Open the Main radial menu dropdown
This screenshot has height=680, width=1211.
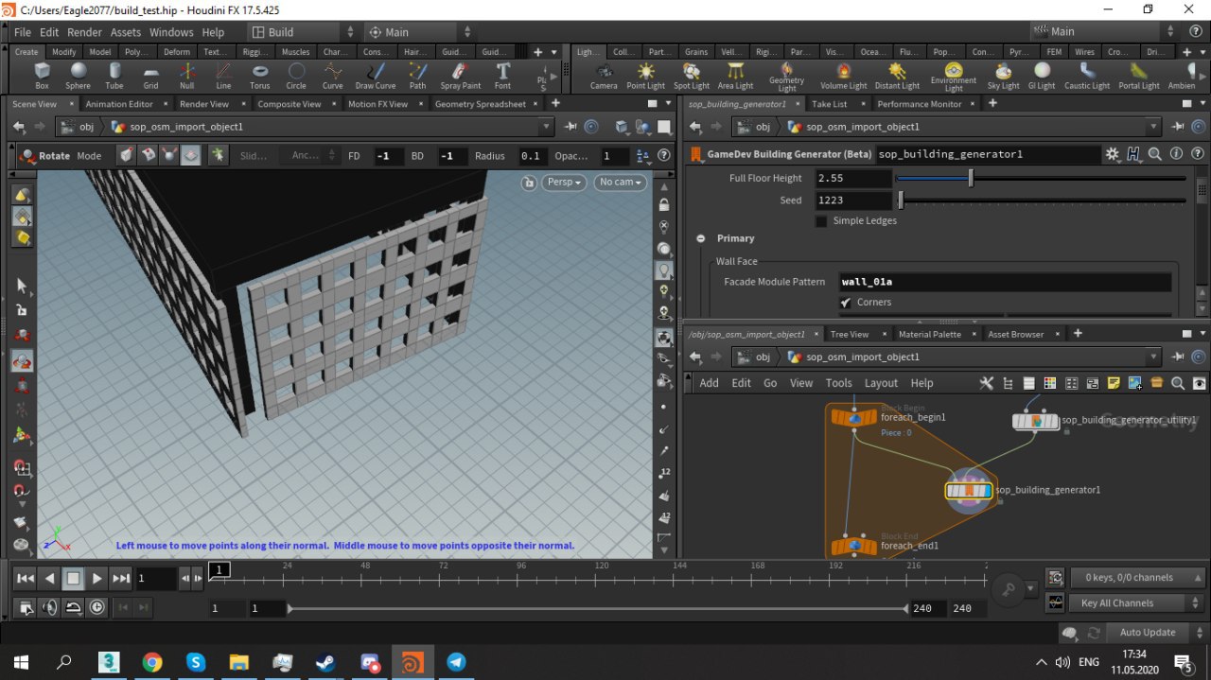click(417, 32)
